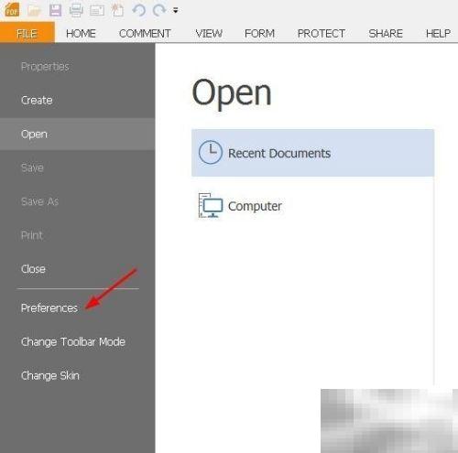Switch to the HOME ribbon tab
Screen dimensions: 458x453
(x=81, y=33)
